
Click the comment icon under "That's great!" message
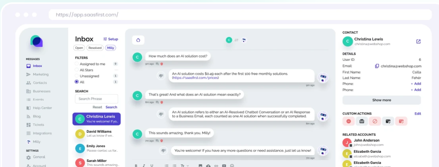coord(157,102)
